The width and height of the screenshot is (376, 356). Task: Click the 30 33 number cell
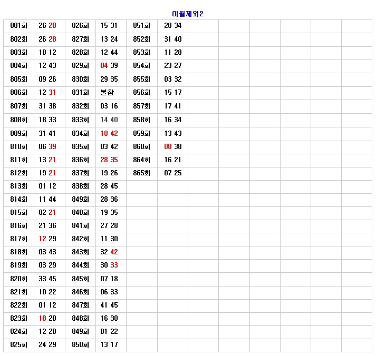coord(109,265)
